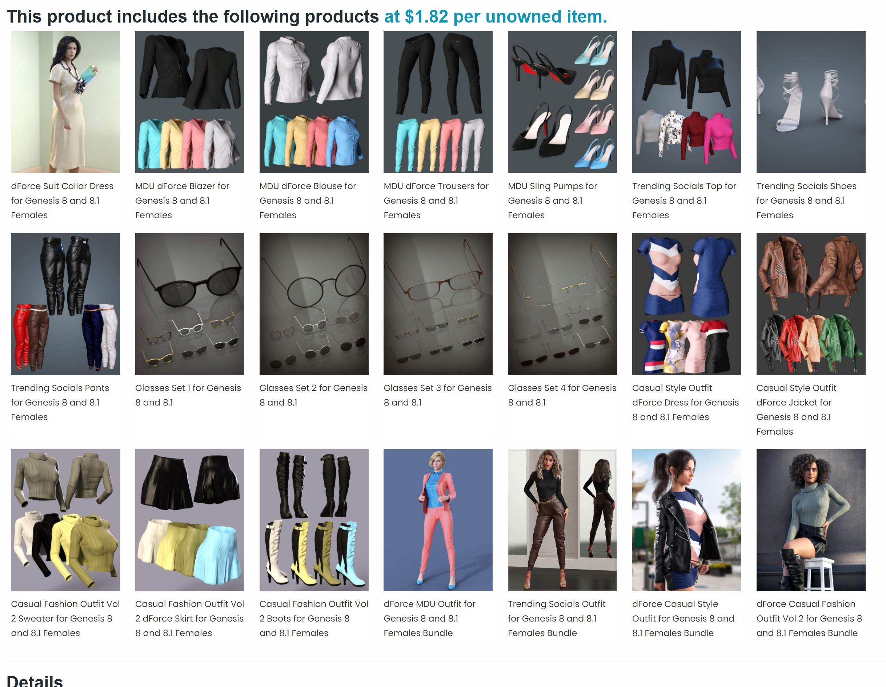Open Glasses Set 4 title link
Image resolution: width=886 pixels, height=687 pixels.
pyautogui.click(x=562, y=395)
